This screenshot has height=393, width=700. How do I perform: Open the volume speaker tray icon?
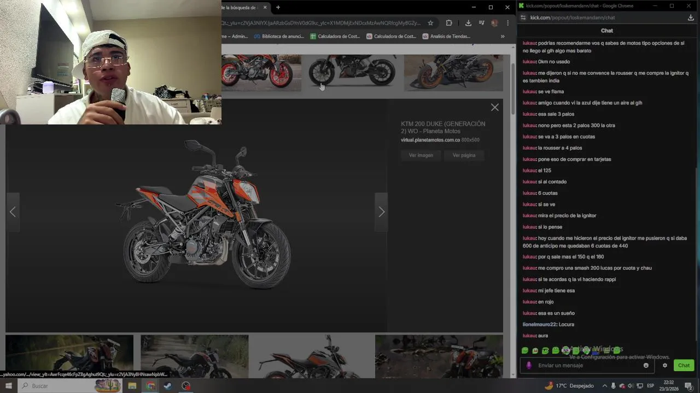(x=631, y=386)
